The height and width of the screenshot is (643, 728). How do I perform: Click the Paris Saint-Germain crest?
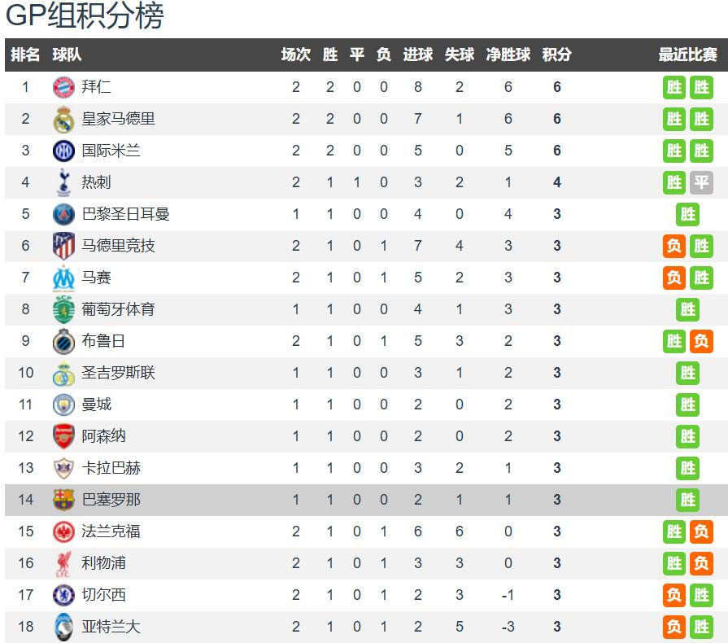(x=63, y=214)
